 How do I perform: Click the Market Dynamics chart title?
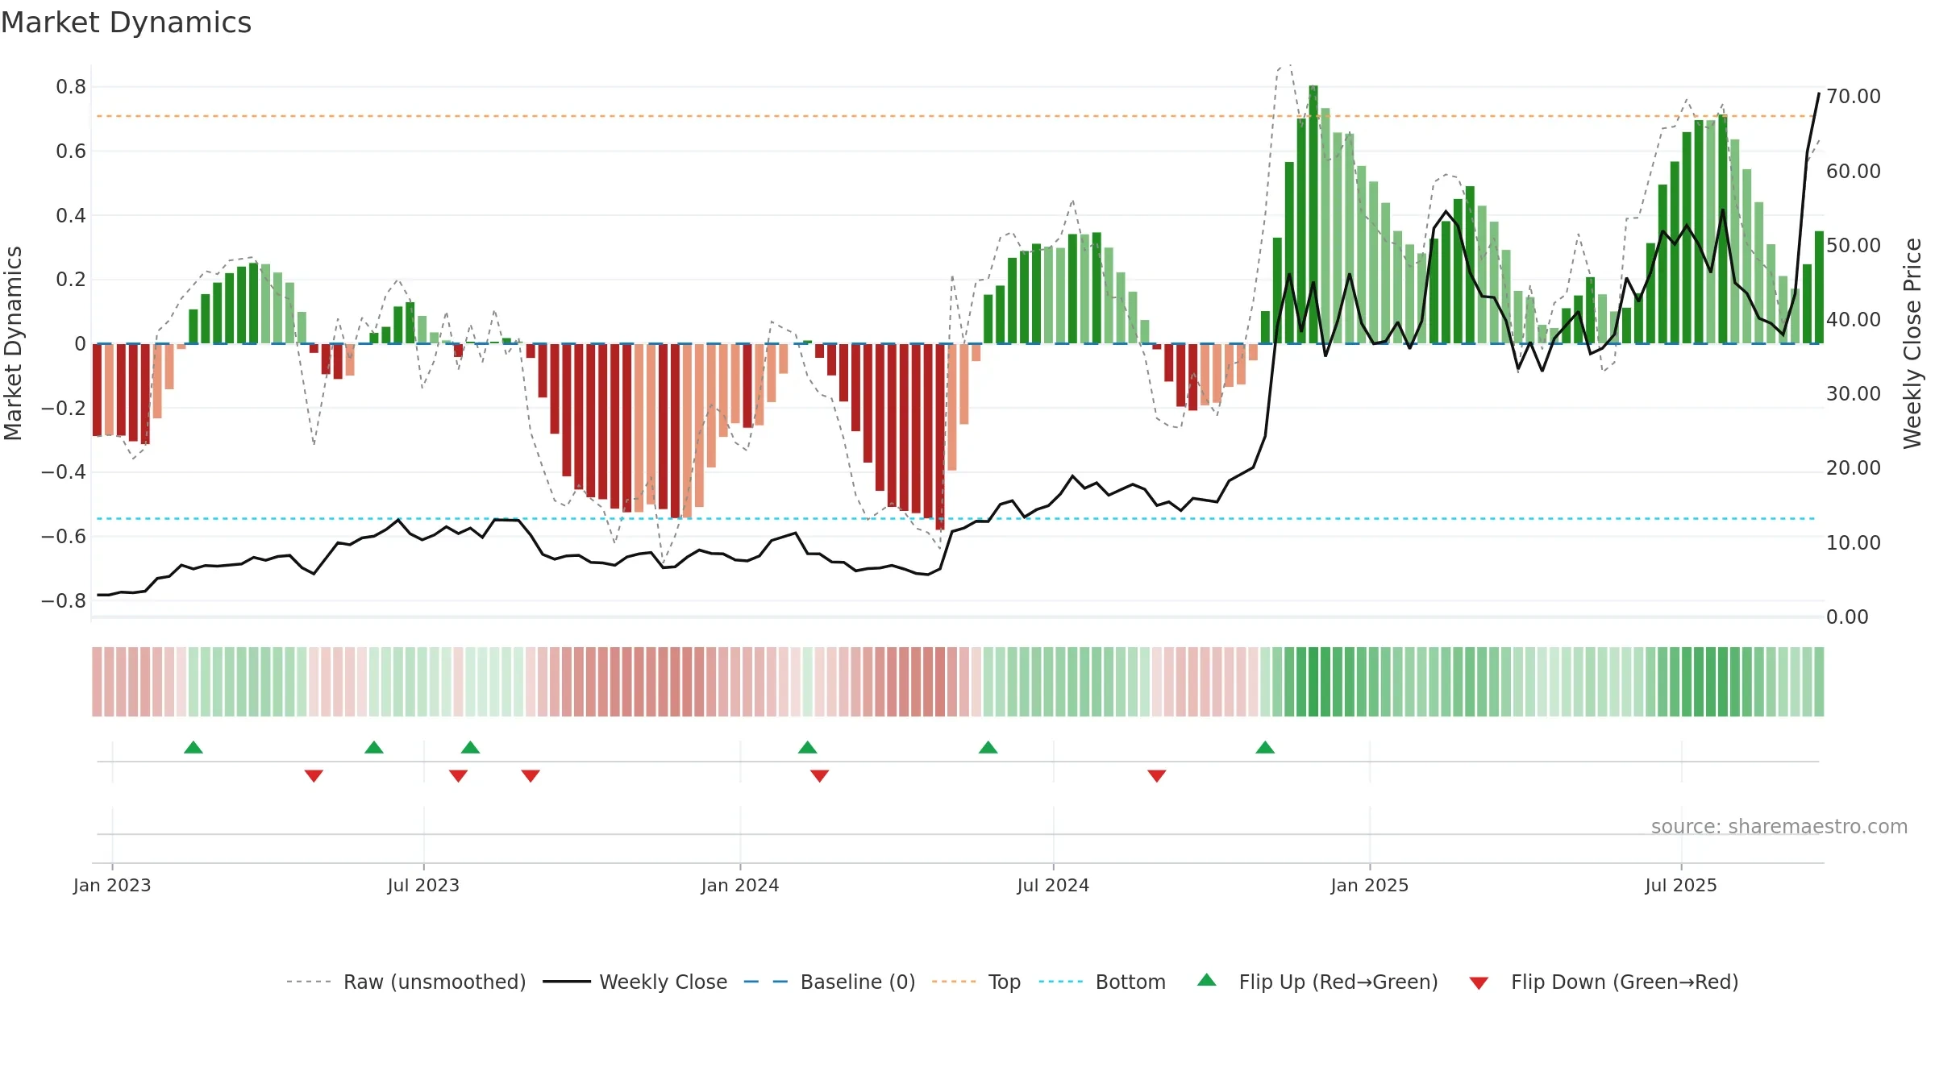tap(126, 23)
